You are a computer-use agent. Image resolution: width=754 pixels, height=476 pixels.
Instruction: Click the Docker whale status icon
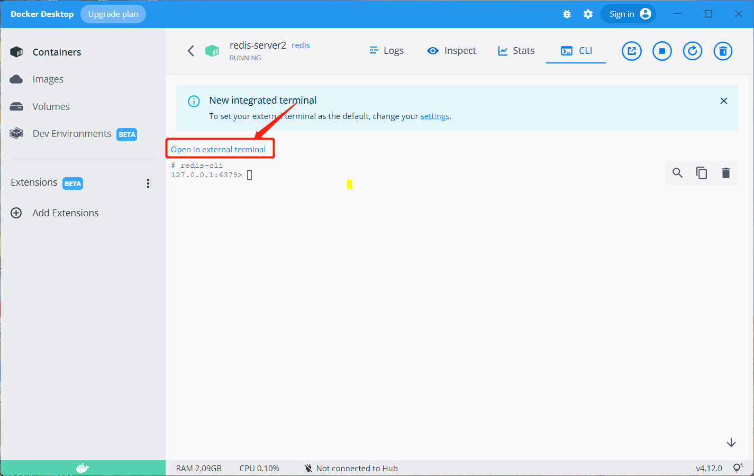[83, 468]
